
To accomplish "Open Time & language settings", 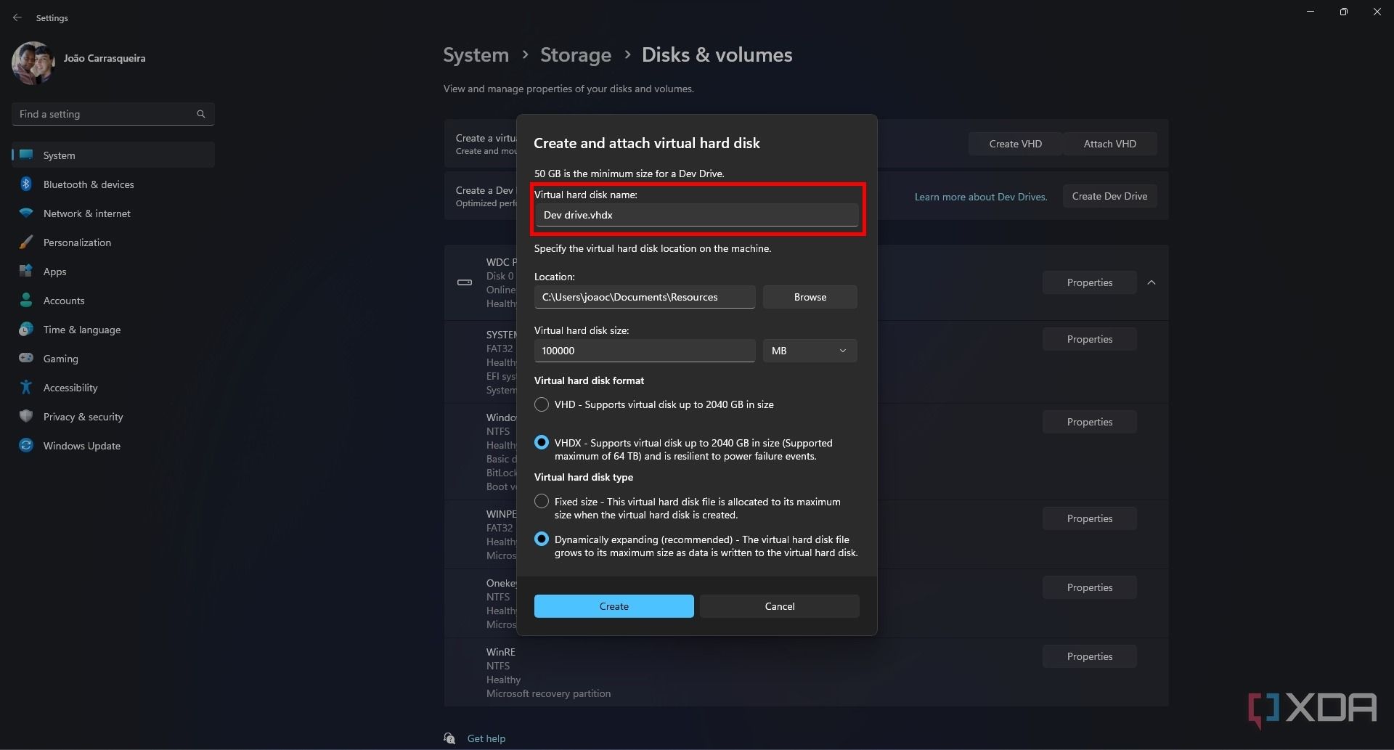I will [x=81, y=330].
